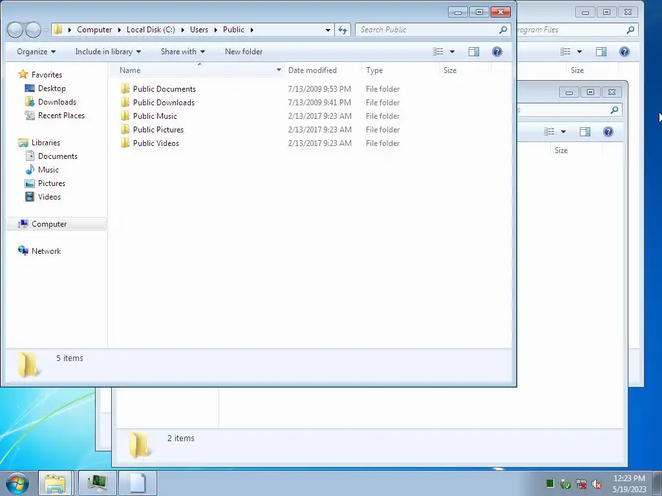Open address bar previous locations dropdown
Viewport: 662px width, 496px height.
pyautogui.click(x=328, y=30)
